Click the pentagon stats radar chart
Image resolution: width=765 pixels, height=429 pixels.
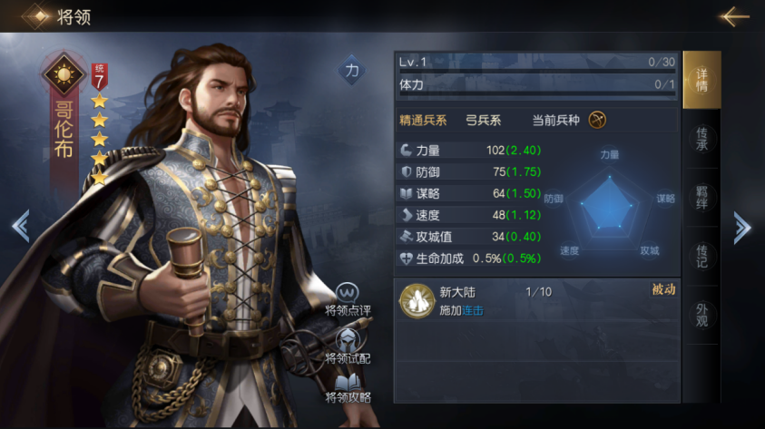(x=610, y=205)
